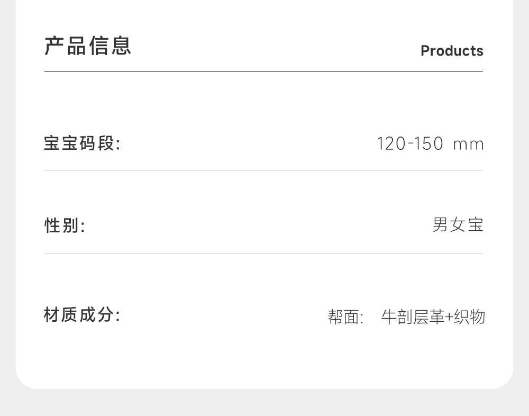Click the 120-150 size range value

(x=410, y=143)
